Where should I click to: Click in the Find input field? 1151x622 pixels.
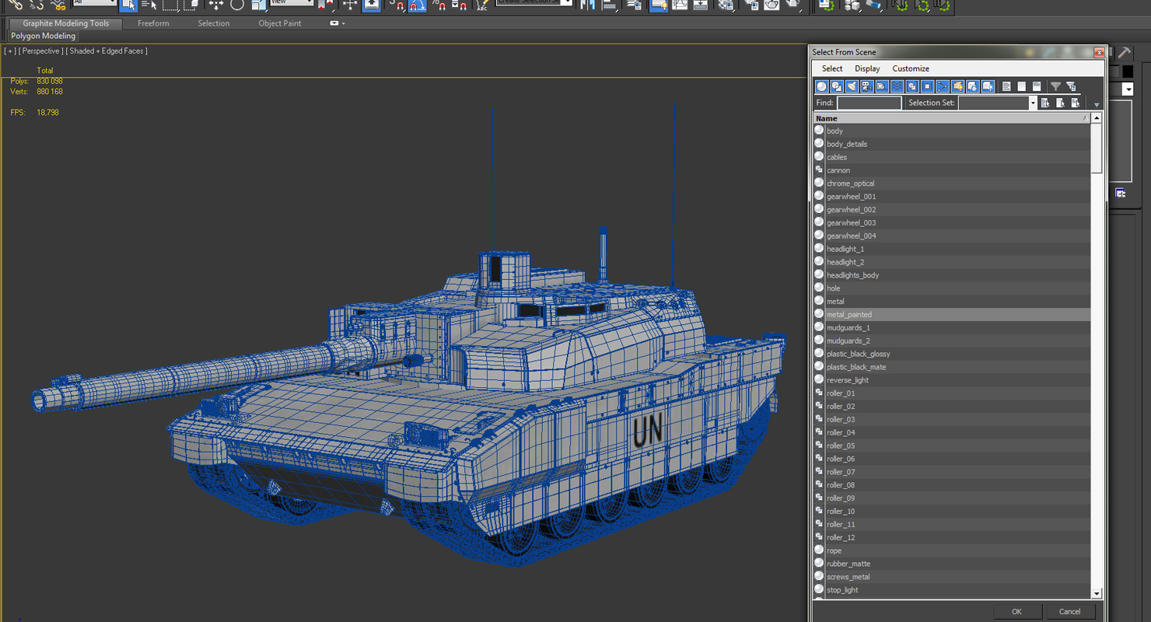(869, 103)
